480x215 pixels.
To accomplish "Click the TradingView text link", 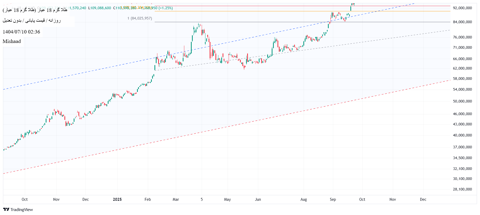I will tap(22, 210).
